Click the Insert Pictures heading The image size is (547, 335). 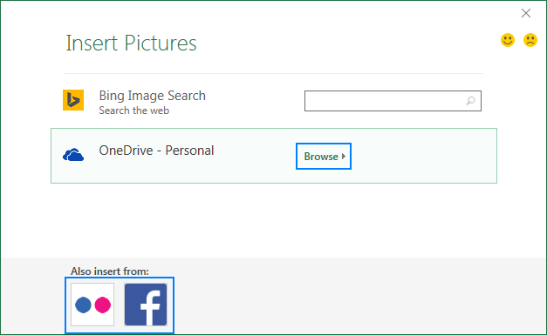click(131, 44)
